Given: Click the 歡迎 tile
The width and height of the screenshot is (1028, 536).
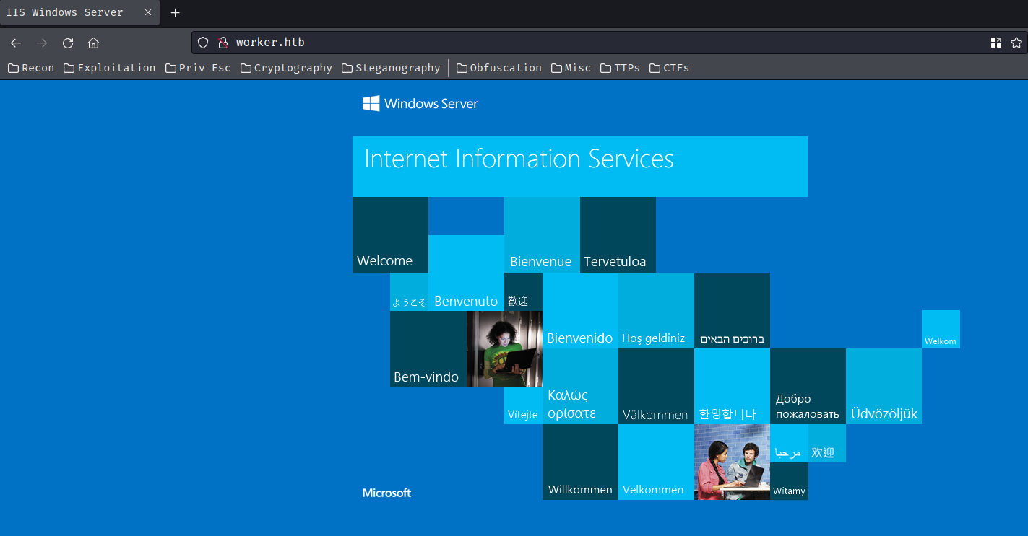Looking at the screenshot, I should (x=523, y=291).
